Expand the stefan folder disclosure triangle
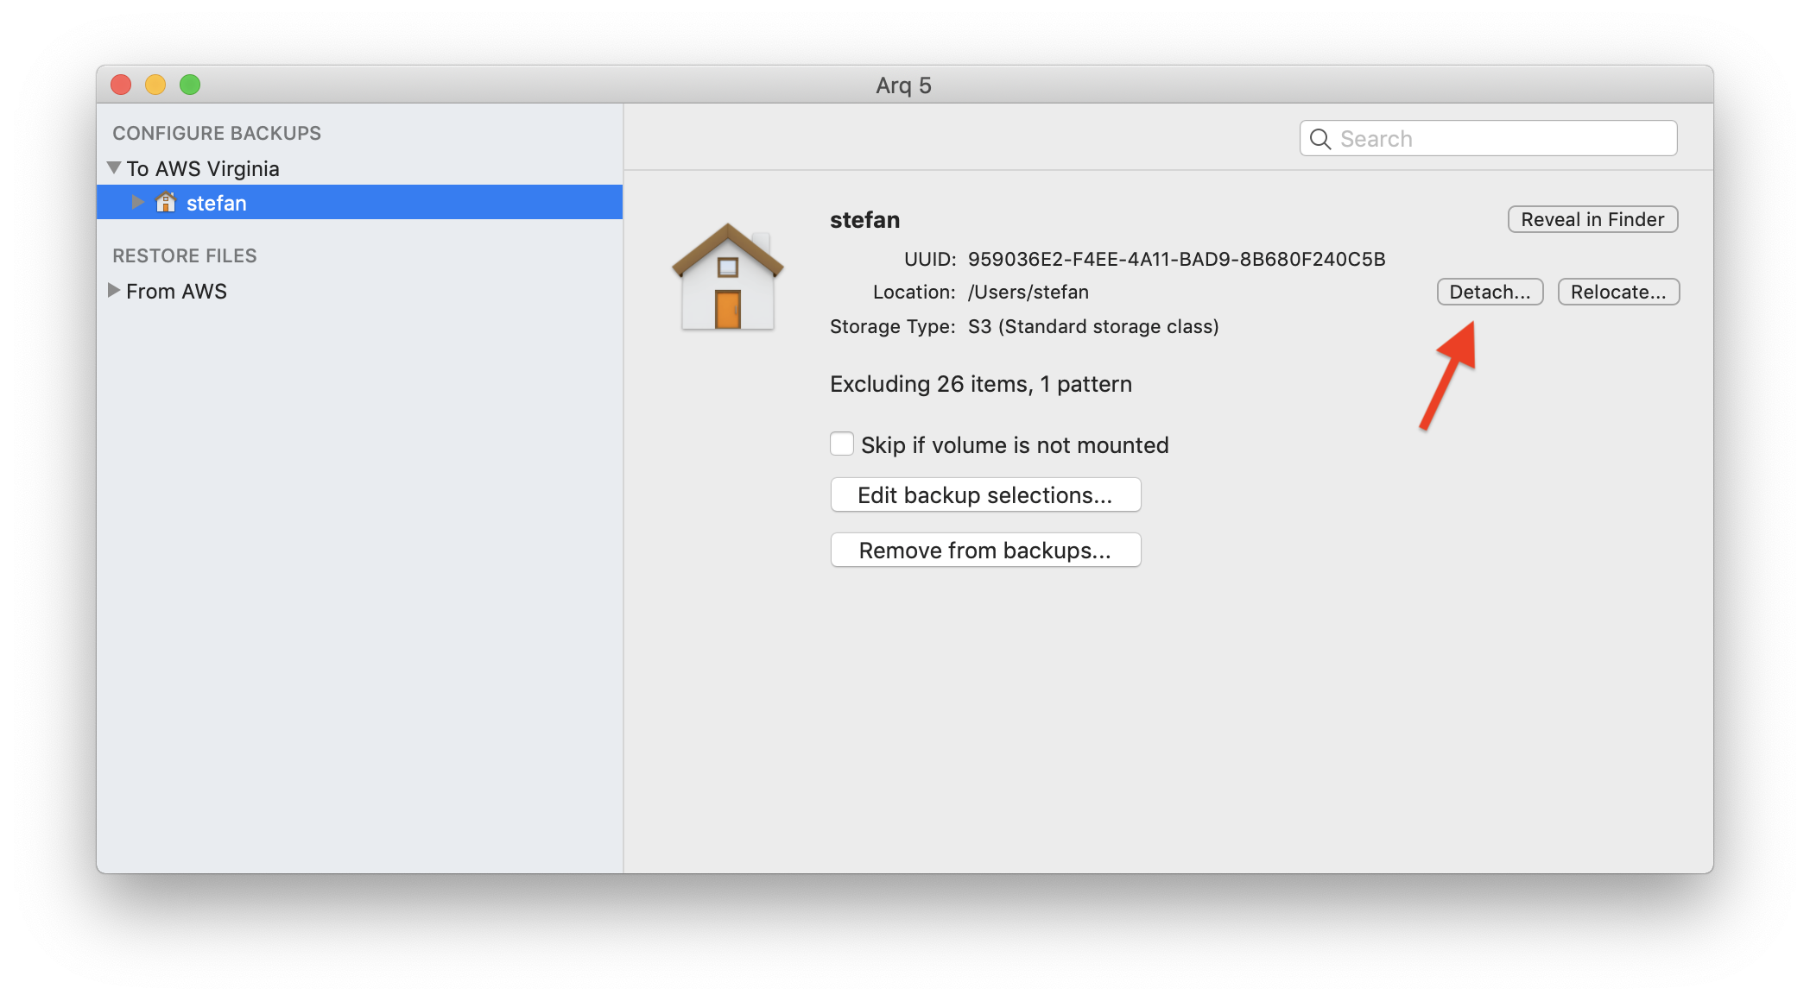 click(137, 202)
